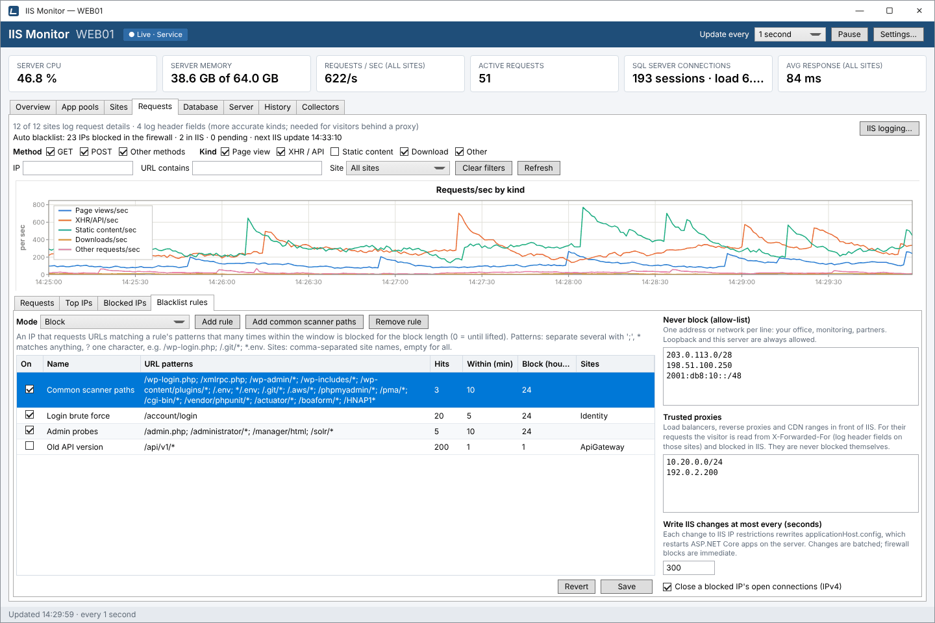935x623 pixels.
Task: Focus the IP filter input field
Action: [78, 168]
